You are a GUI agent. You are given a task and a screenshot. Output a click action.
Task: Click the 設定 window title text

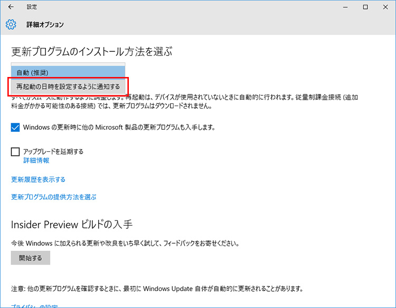[32, 7]
